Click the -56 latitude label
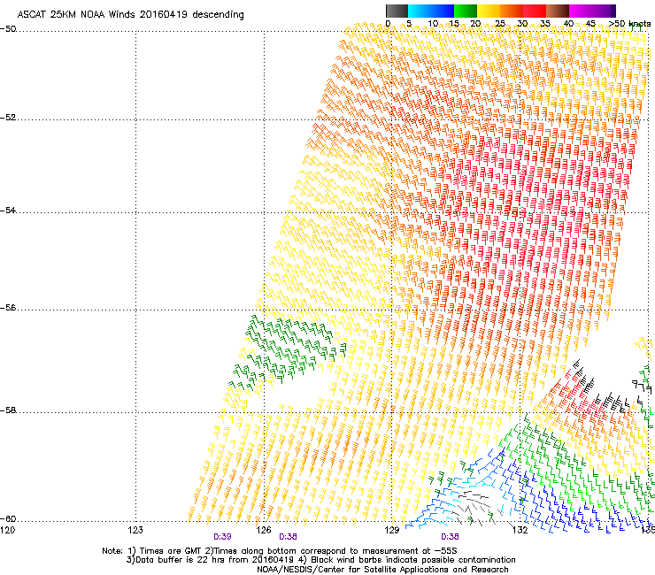The image size is (655, 575). tap(8, 308)
